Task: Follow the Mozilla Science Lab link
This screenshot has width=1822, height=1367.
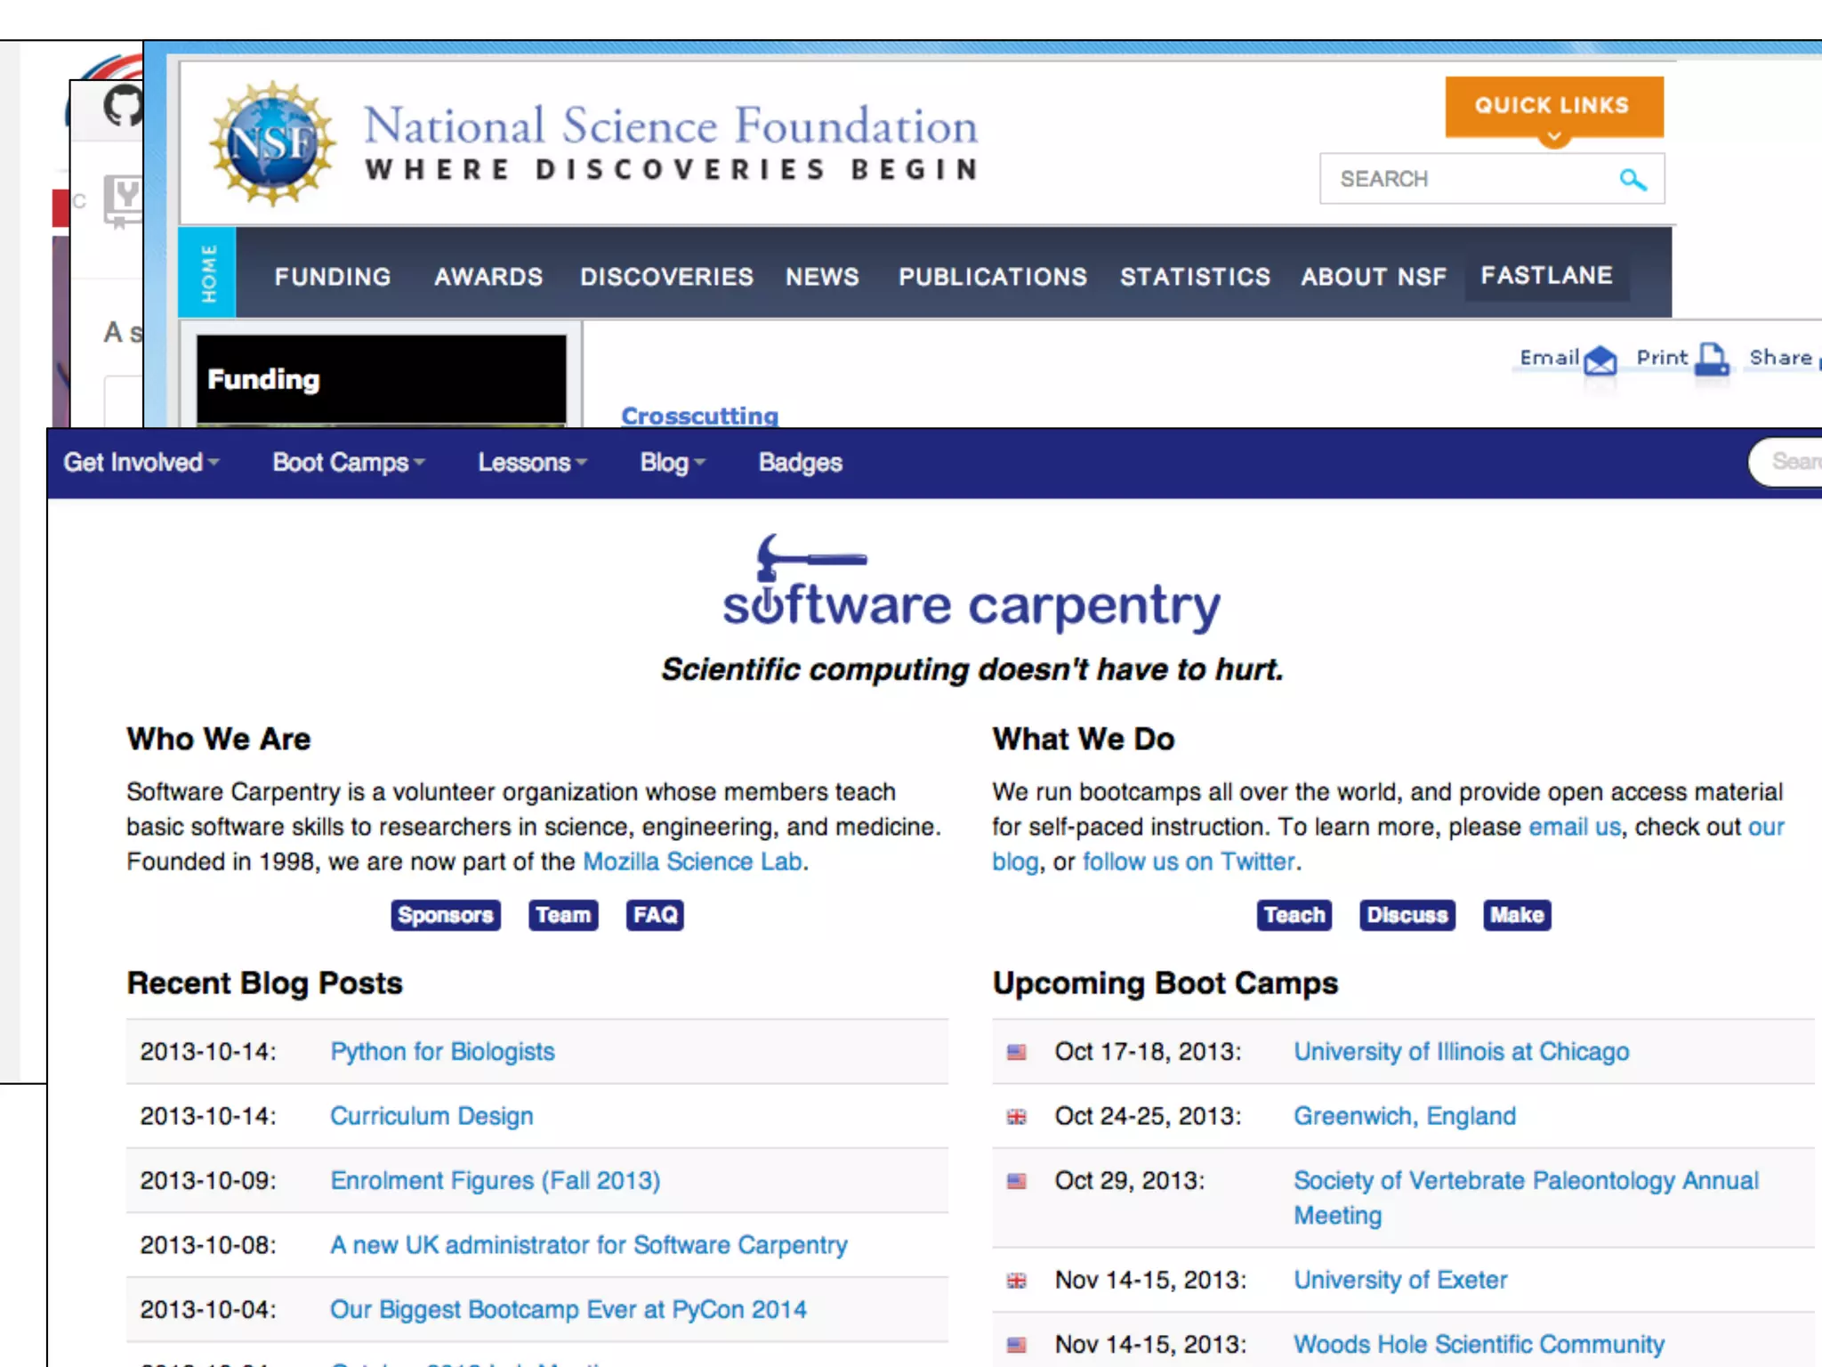Action: pos(692,861)
